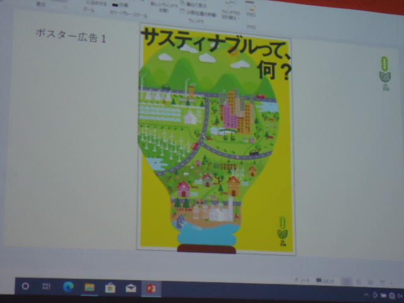The image size is (404, 303).
Task: Open Microsoft Store from the taskbar
Action: 110,288
